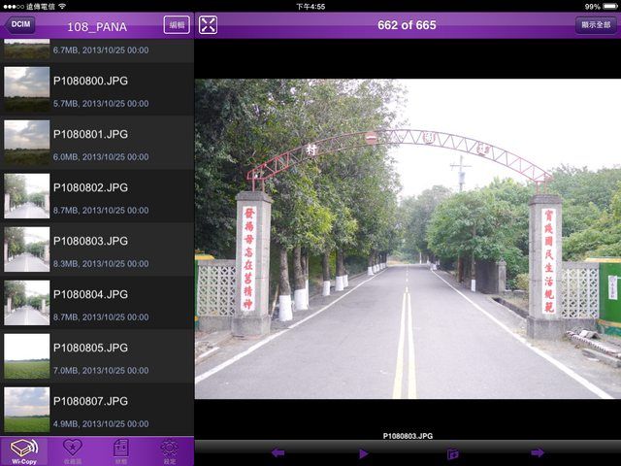Tap the save-to-album icon in bottom toolbar
The image size is (621, 466).
pyautogui.click(x=452, y=452)
